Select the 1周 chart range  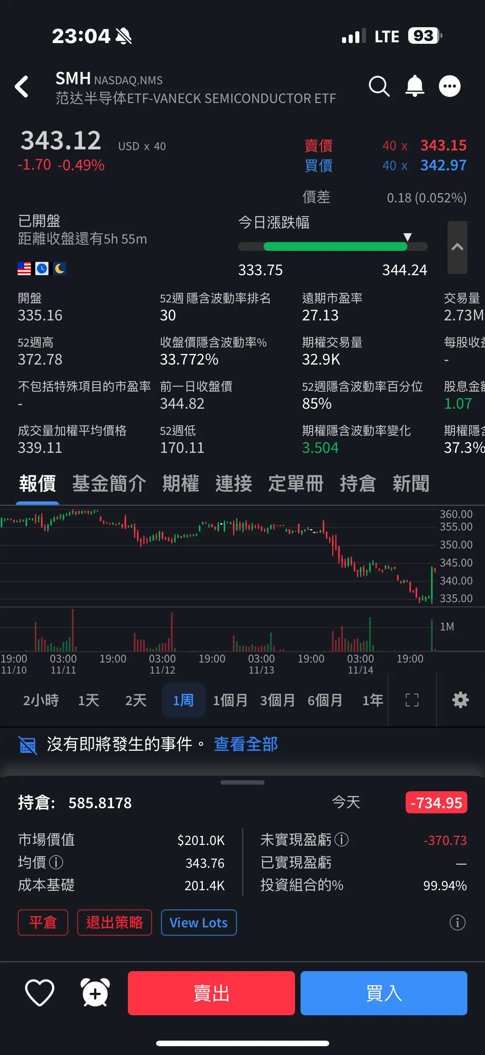point(183,700)
